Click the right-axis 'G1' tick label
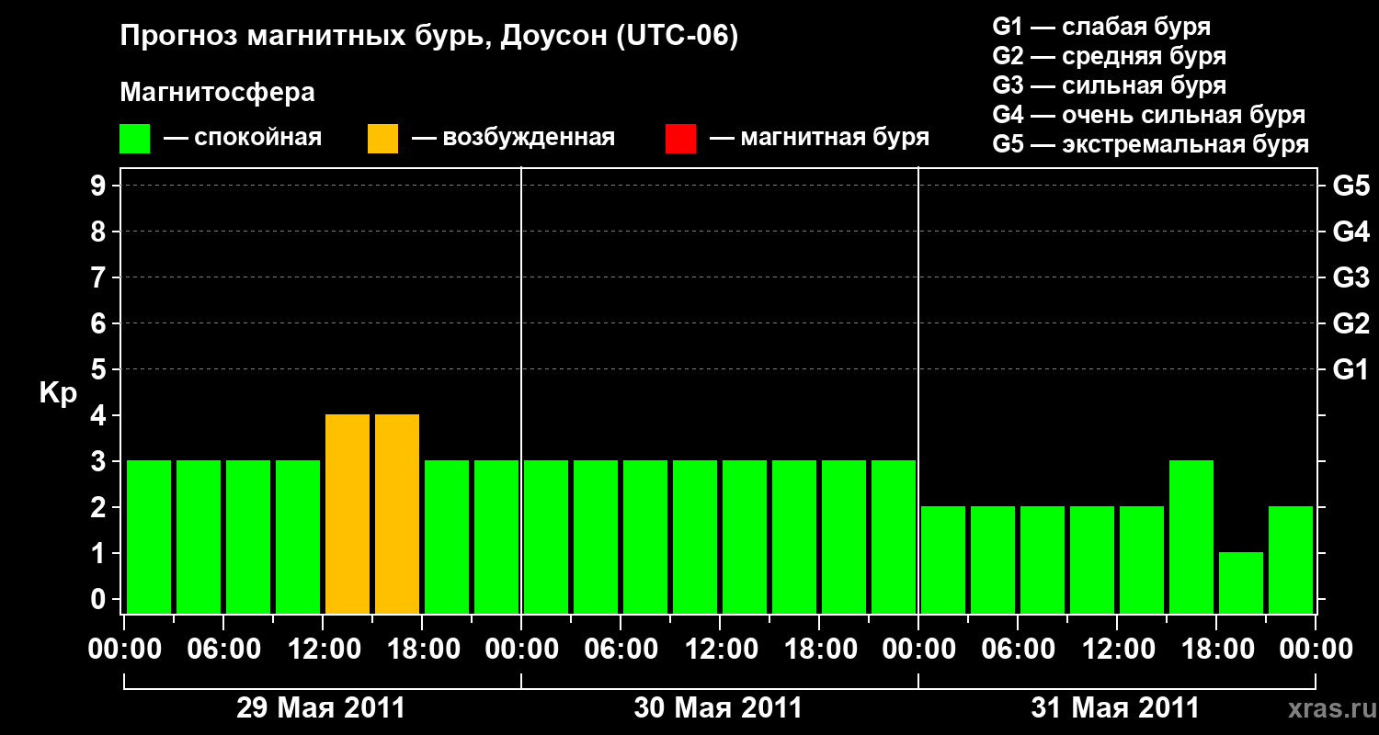The image size is (1379, 735). (x=1351, y=369)
